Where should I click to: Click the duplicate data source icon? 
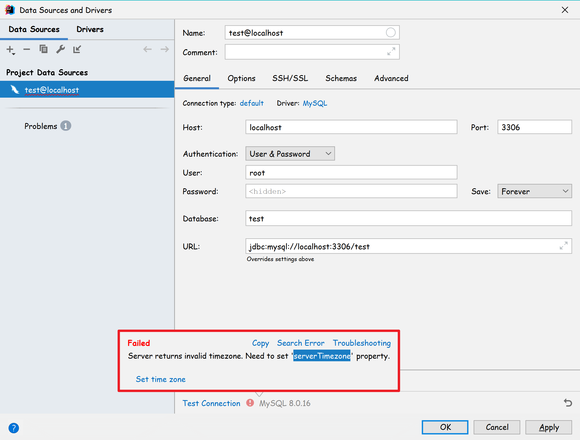click(44, 49)
